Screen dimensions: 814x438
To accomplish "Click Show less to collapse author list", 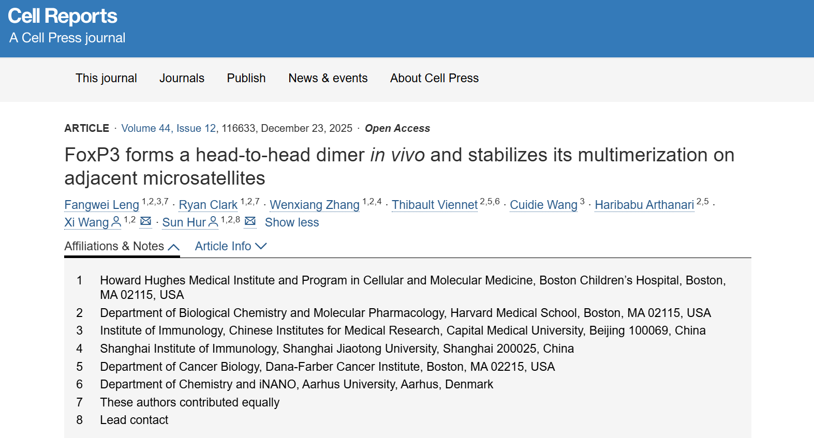I will click(292, 222).
